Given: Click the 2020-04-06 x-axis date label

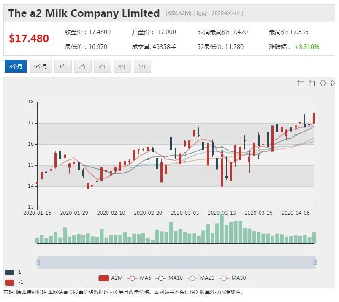Looking at the screenshot, I should click(x=296, y=213).
